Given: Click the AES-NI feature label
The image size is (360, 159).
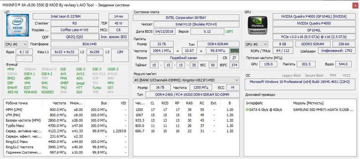Looking at the screenshot, I should pos(13,92).
